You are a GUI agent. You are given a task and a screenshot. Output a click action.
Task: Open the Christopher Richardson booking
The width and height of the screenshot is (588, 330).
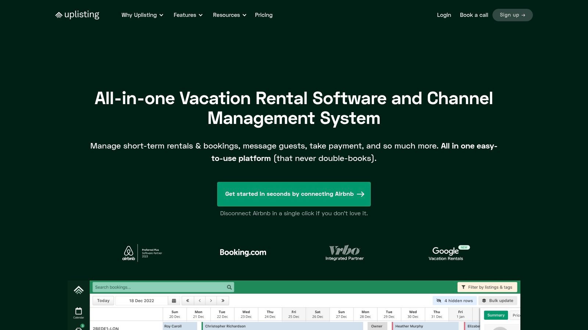pyautogui.click(x=282, y=326)
